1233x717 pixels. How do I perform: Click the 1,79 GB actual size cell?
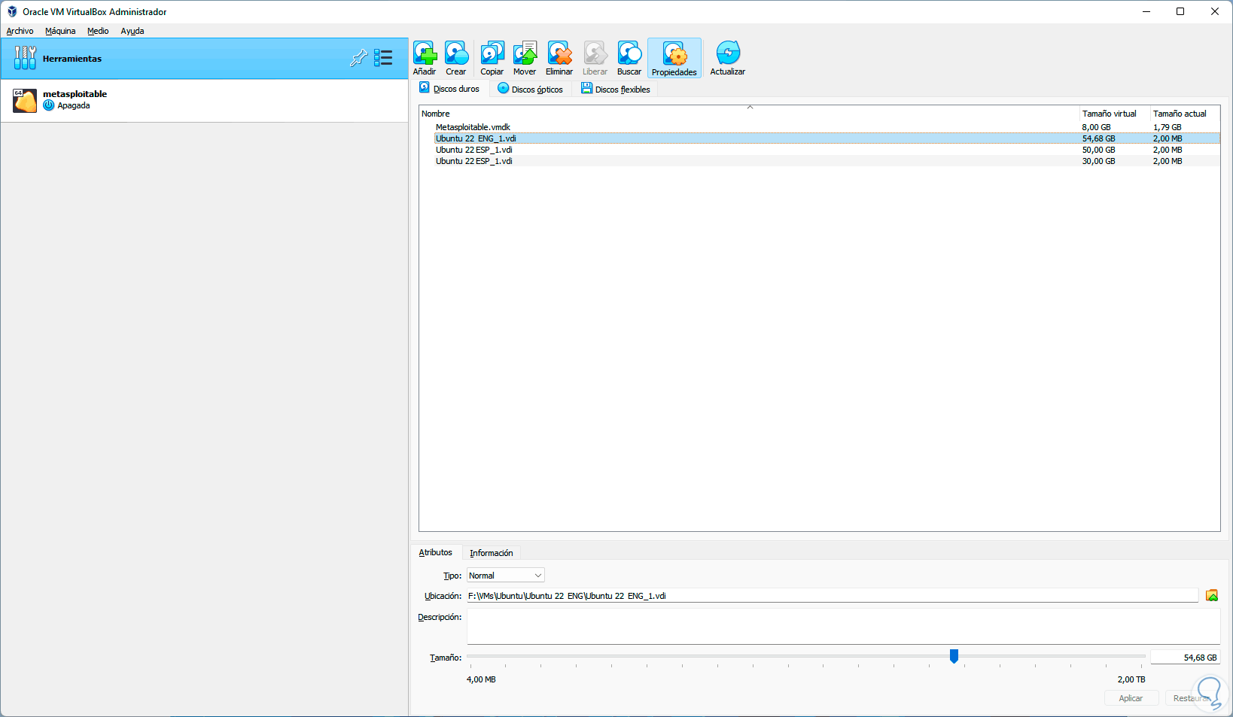pyautogui.click(x=1168, y=127)
